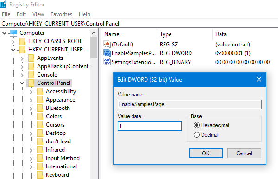Expand the Bluetooth key arrow
278x179 pixels.
[x=31, y=109]
